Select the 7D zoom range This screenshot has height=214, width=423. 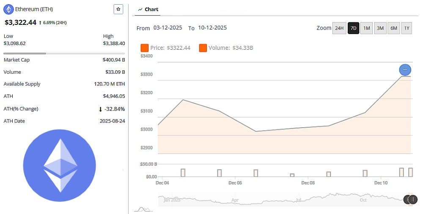[353, 28]
